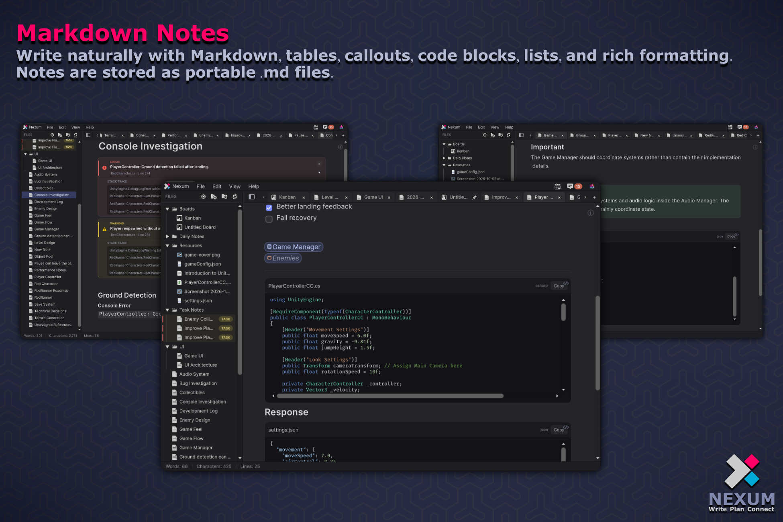Click the horizontal scrollbar of the csharp code block
The image size is (783, 522).
pos(390,396)
